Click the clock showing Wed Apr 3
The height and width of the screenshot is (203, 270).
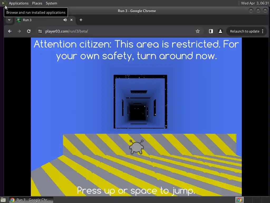click(255, 3)
